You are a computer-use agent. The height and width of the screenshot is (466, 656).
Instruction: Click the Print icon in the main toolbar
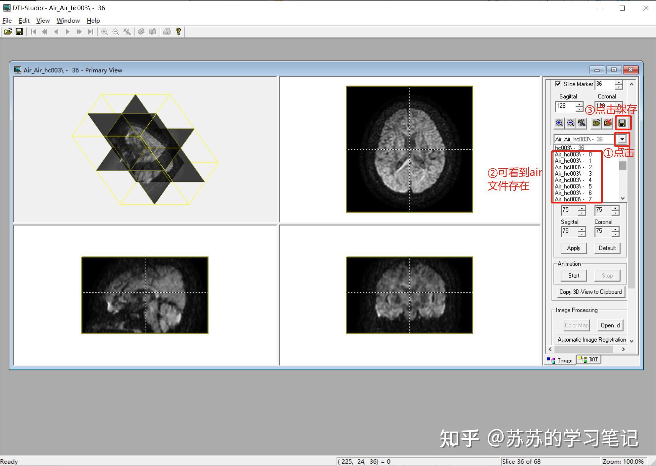[168, 32]
